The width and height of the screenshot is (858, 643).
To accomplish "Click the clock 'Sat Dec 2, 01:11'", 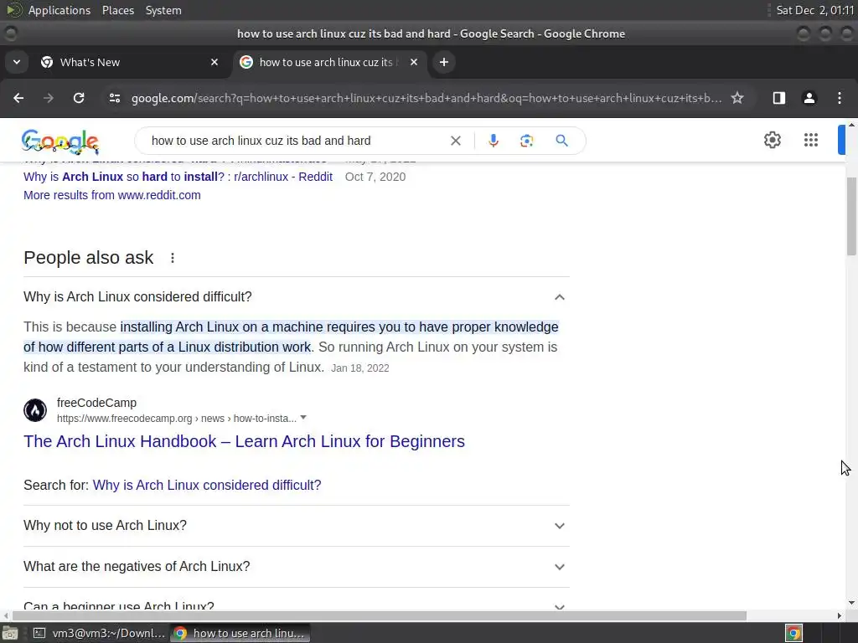I will click(814, 10).
